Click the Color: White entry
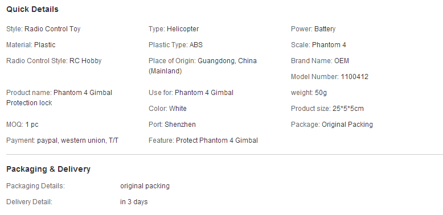 (167, 109)
